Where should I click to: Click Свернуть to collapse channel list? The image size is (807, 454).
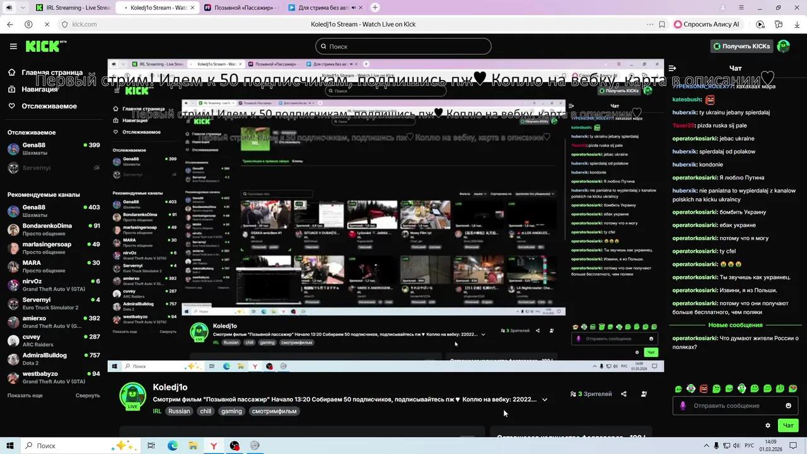coord(88,395)
